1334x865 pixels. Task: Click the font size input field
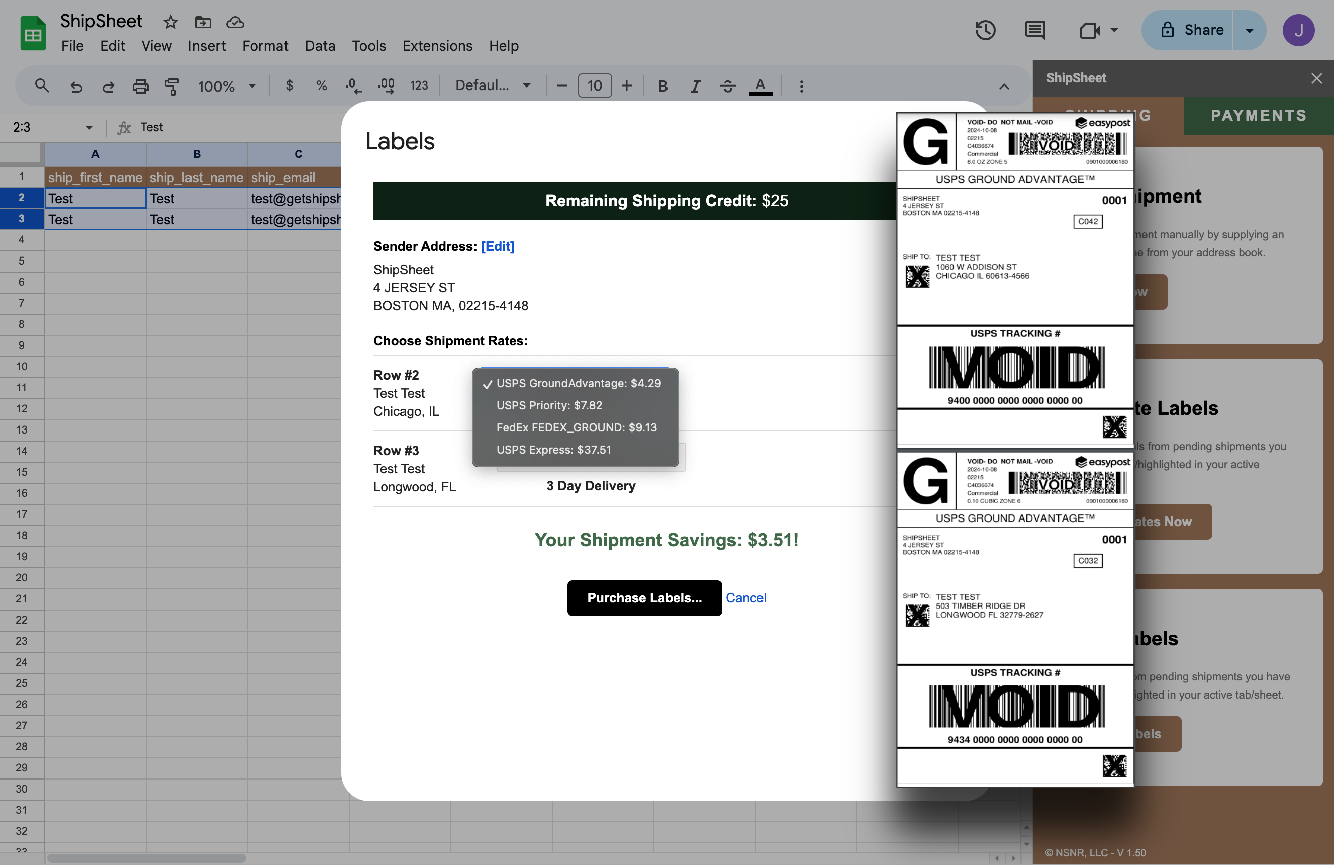pos(594,86)
